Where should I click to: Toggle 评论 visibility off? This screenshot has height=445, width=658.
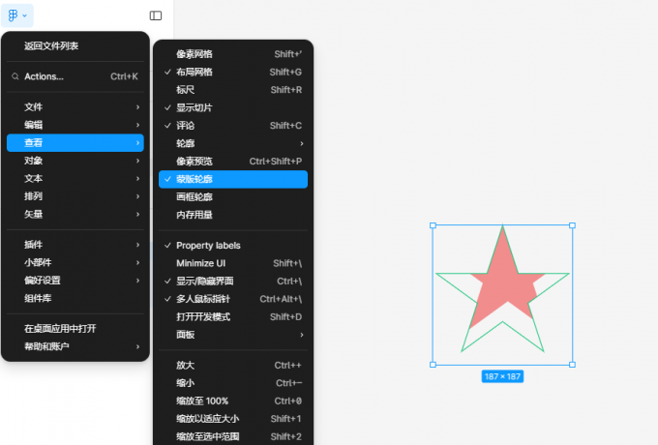[x=233, y=126]
